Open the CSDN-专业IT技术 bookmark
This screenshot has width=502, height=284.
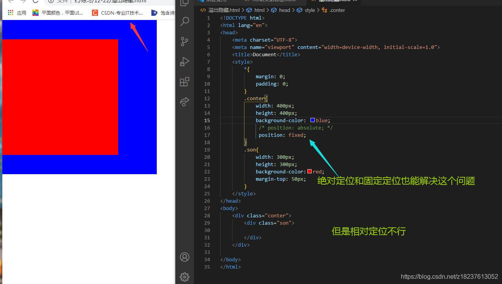point(117,13)
